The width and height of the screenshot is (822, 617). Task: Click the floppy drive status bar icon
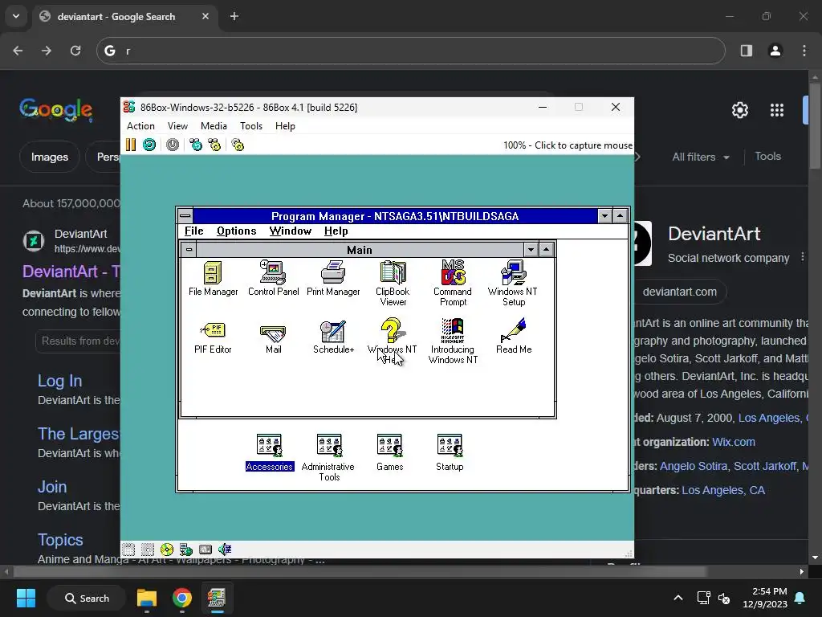(128, 550)
